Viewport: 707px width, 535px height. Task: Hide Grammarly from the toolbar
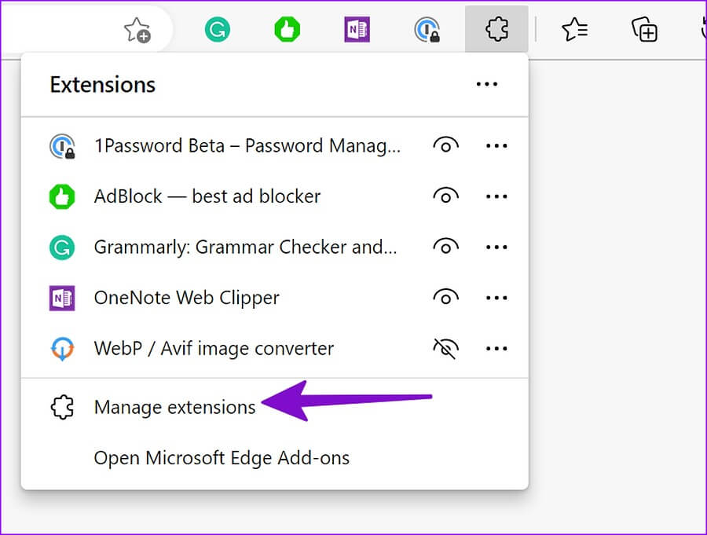[x=446, y=247]
